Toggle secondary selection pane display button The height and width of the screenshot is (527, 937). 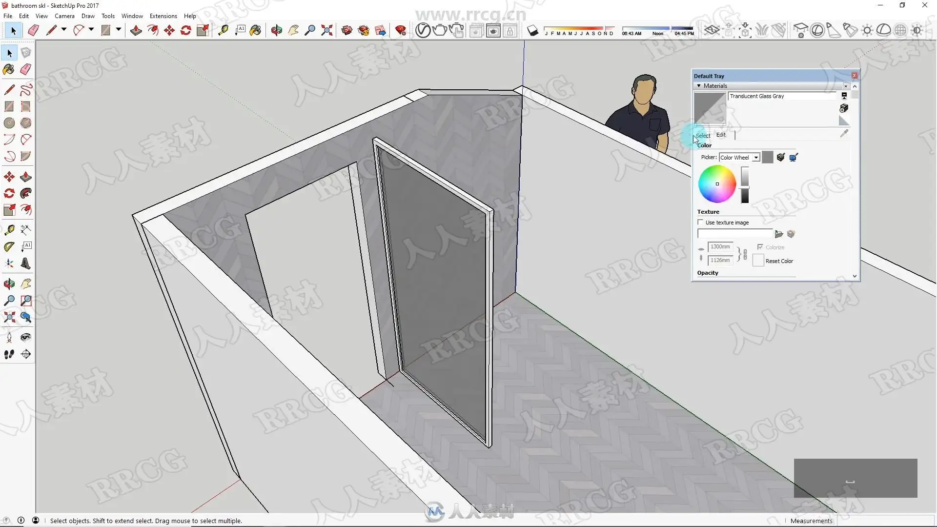(x=844, y=96)
